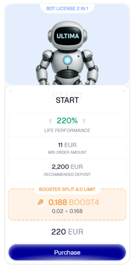Select the BOT LICENSE 2 IN 1 label
This screenshot has height=268, width=132.
click(67, 8)
